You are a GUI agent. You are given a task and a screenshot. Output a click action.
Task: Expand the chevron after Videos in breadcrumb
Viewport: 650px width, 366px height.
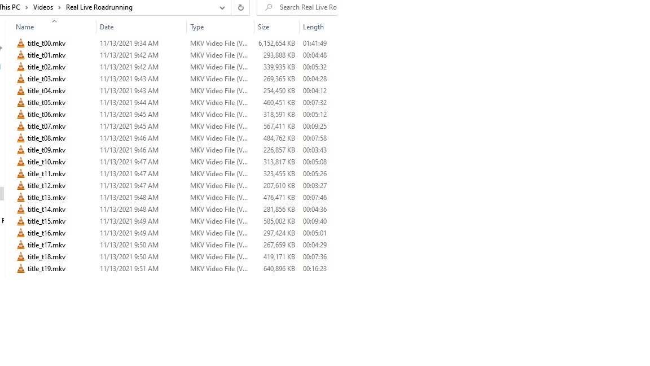[x=59, y=7]
